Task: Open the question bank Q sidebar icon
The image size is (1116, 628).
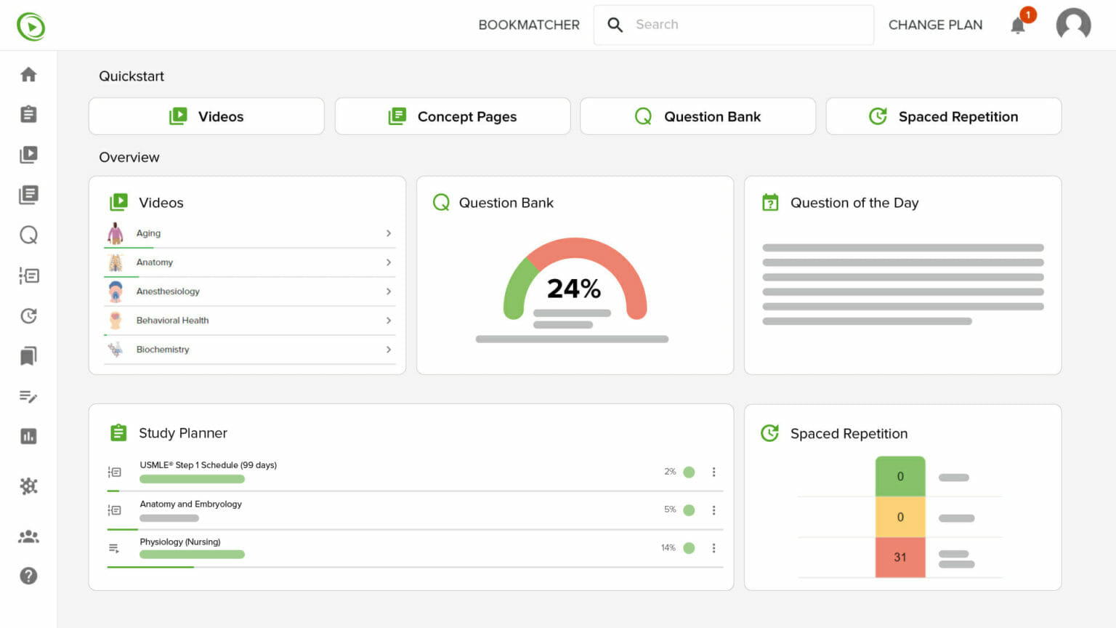Action: pyautogui.click(x=28, y=235)
